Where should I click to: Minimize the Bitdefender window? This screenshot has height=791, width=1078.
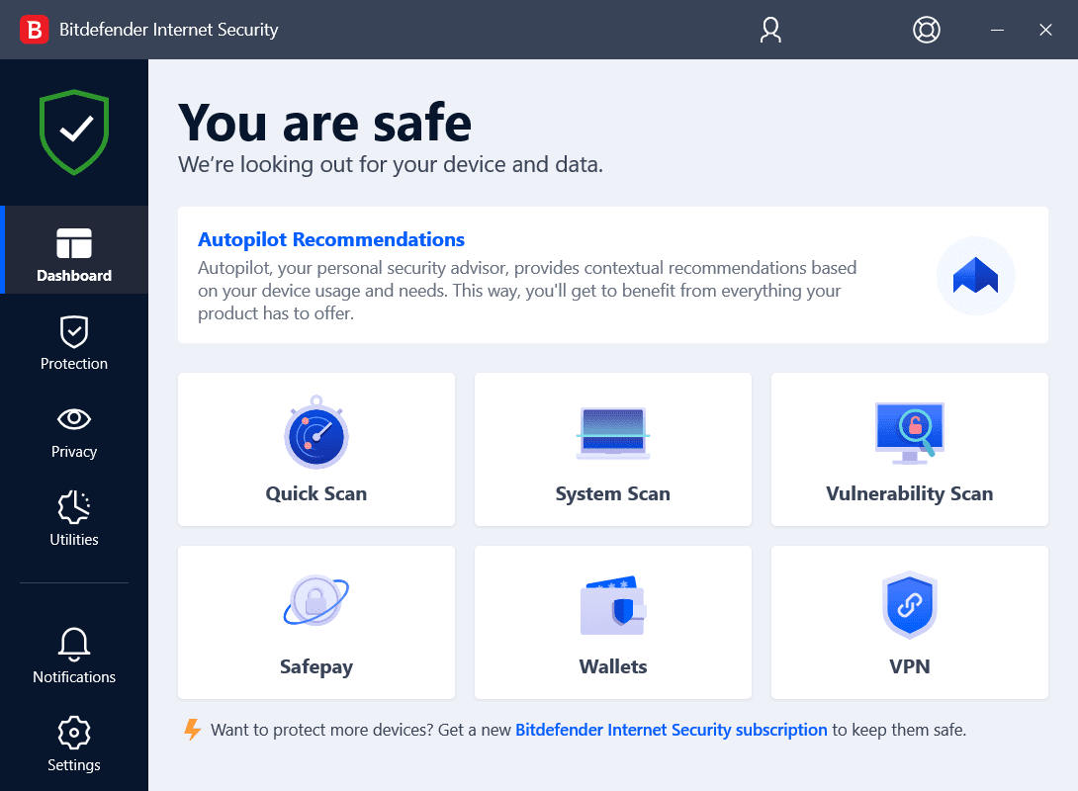tap(997, 30)
